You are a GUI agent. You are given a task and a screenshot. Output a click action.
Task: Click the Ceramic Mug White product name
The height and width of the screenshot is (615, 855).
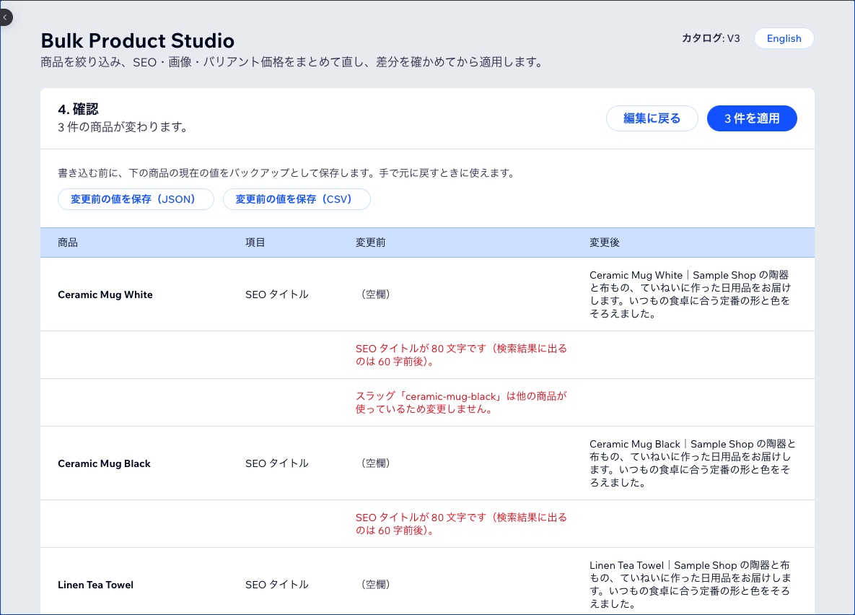[x=105, y=295]
